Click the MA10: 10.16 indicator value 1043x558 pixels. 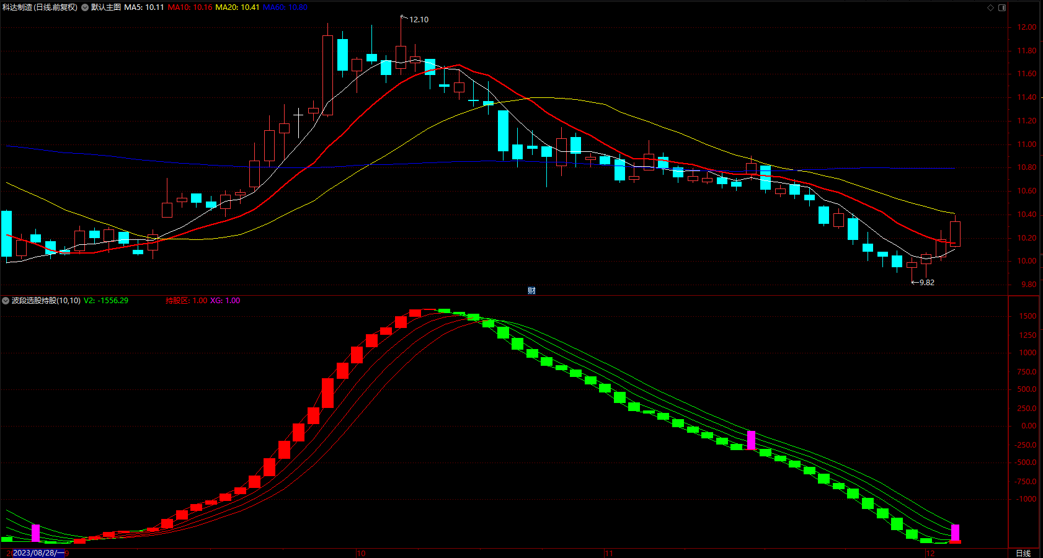click(x=190, y=7)
